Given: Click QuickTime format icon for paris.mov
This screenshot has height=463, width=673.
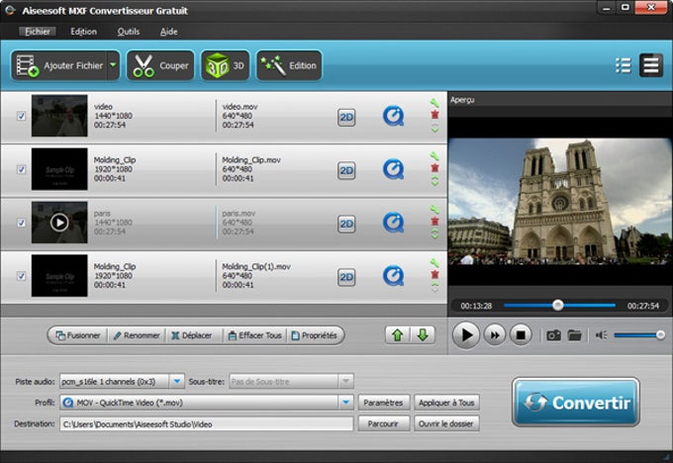Looking at the screenshot, I should [394, 223].
